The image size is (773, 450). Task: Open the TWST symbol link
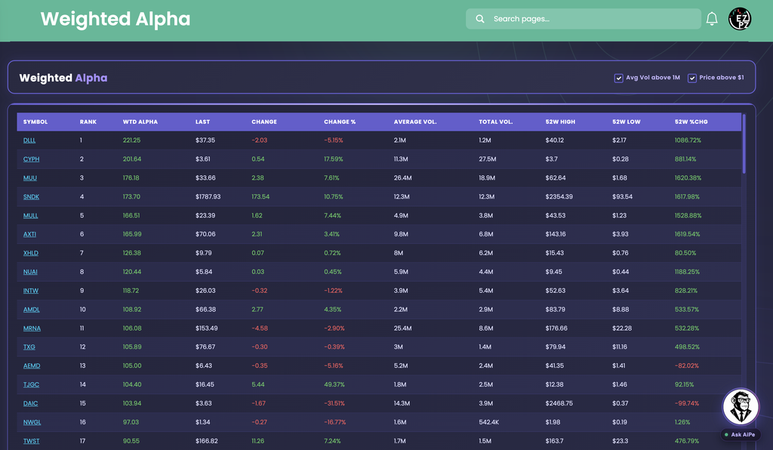click(x=31, y=441)
